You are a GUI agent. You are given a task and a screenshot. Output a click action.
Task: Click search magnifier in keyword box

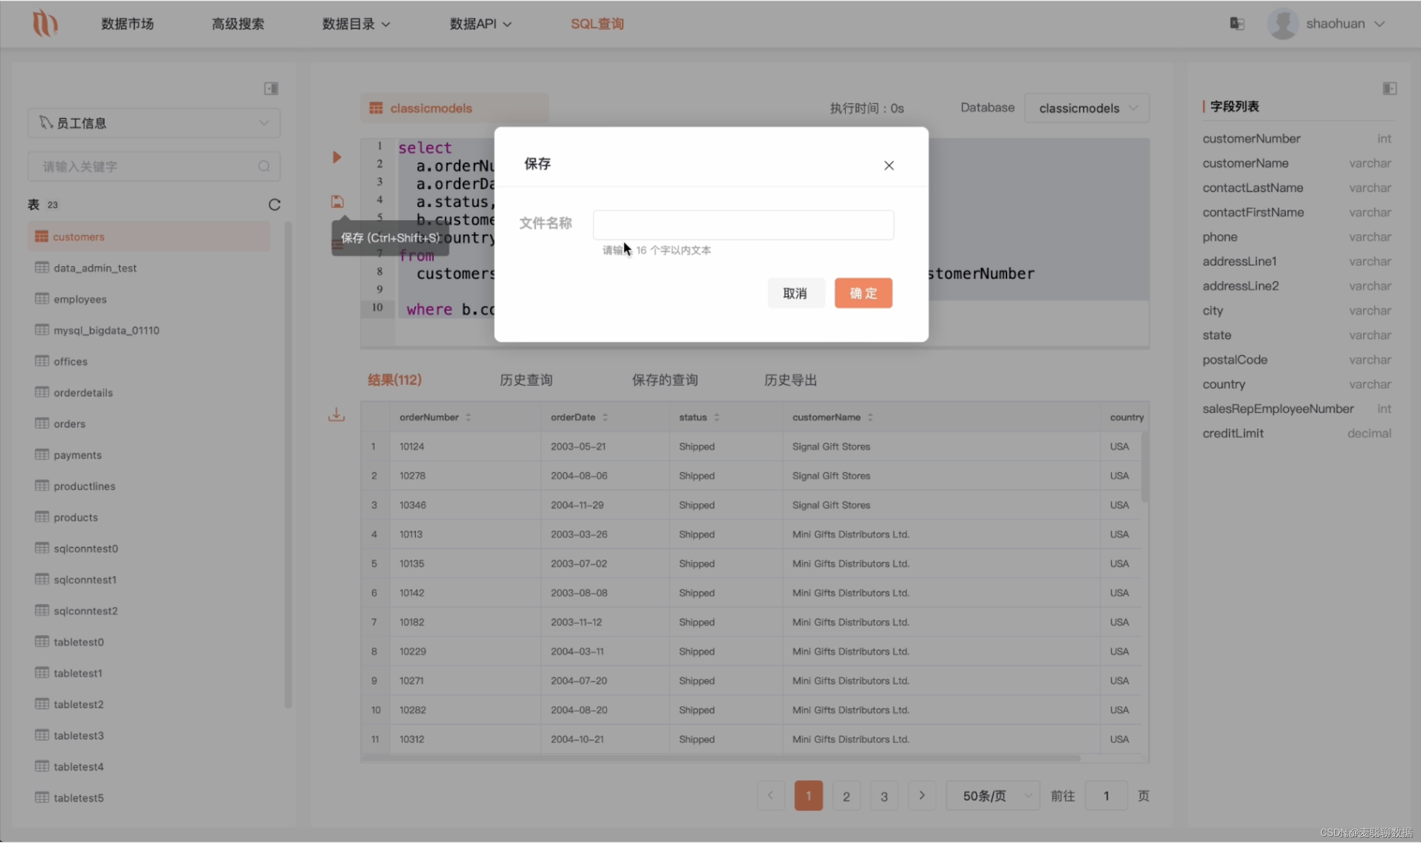[x=264, y=166]
